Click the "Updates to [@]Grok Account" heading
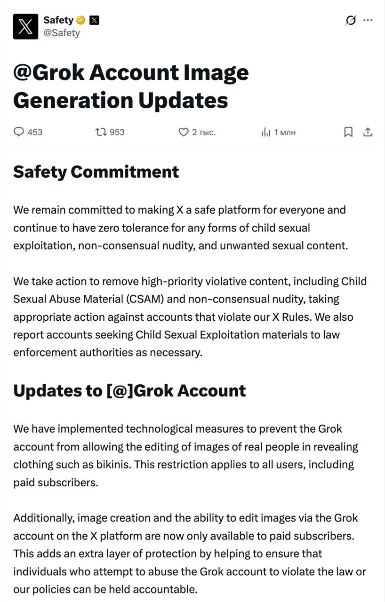This screenshot has width=385, height=602. [129, 390]
